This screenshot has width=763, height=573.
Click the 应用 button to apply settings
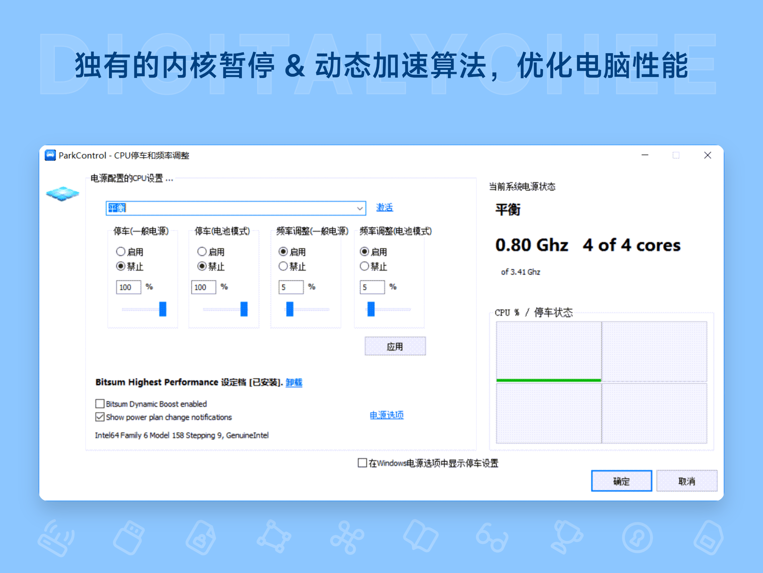click(x=395, y=346)
